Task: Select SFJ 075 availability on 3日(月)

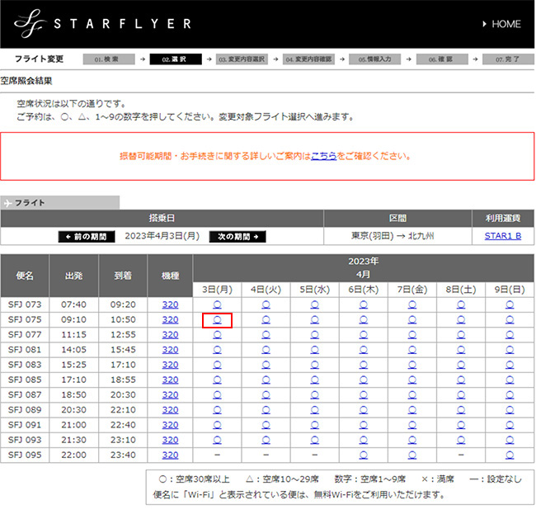Action: pyautogui.click(x=217, y=319)
